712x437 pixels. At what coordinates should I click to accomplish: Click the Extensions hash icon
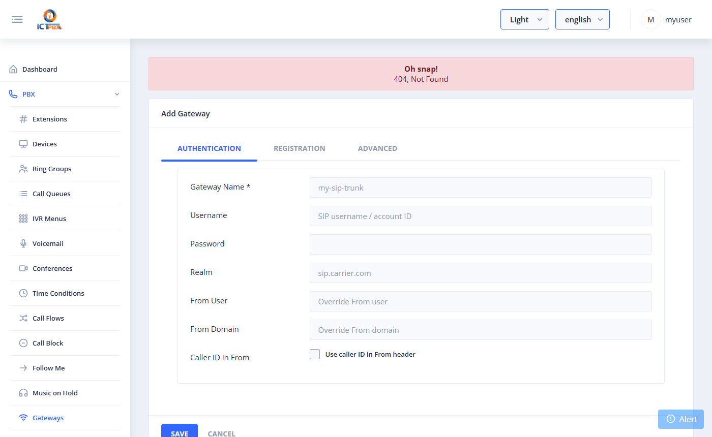point(23,119)
